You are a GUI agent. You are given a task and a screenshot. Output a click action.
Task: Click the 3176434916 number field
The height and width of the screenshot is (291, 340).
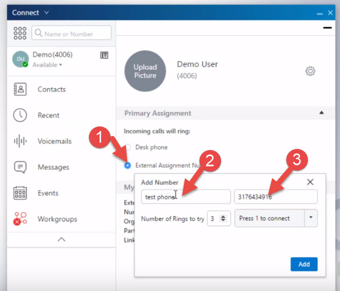coord(276,197)
